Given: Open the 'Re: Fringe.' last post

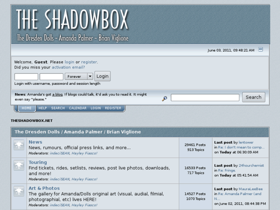Looking at the screenshot, I should (x=227, y=170).
